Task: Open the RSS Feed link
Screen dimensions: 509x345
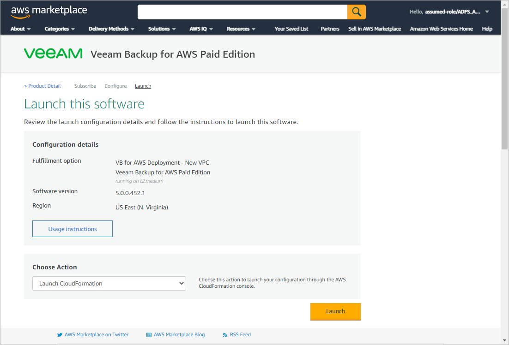Action: [240, 335]
